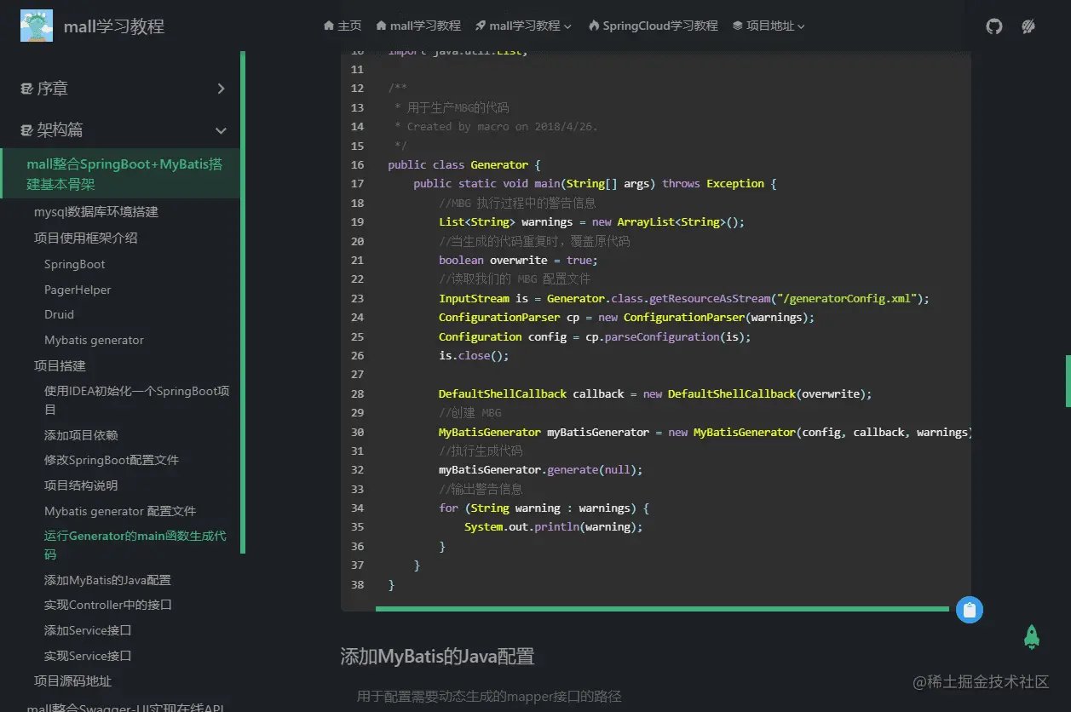Open 实现Controller中的接口 sidebar entry

(108, 605)
